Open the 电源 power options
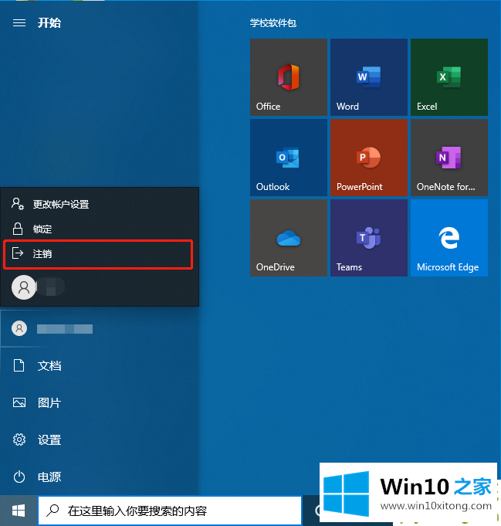 [x=100, y=477]
